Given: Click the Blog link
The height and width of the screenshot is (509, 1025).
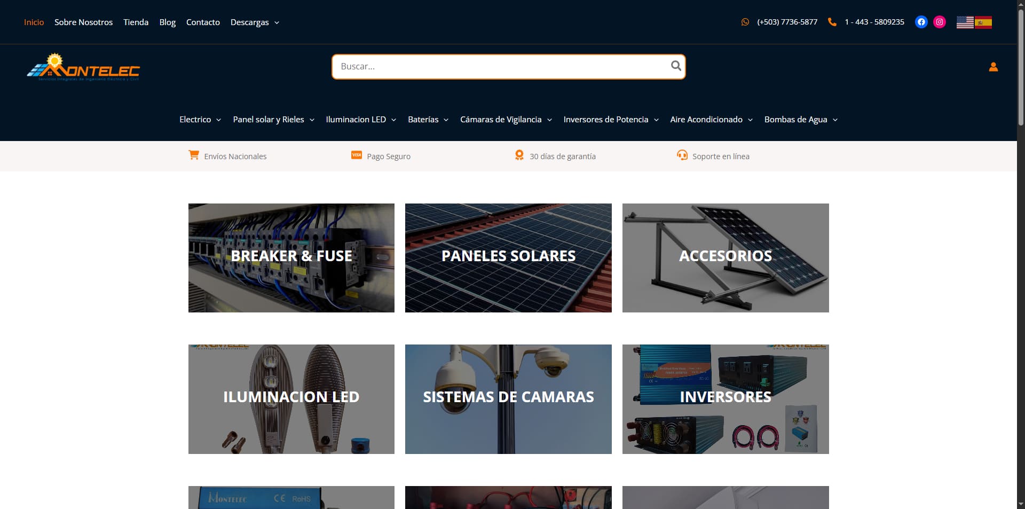Looking at the screenshot, I should (x=167, y=22).
